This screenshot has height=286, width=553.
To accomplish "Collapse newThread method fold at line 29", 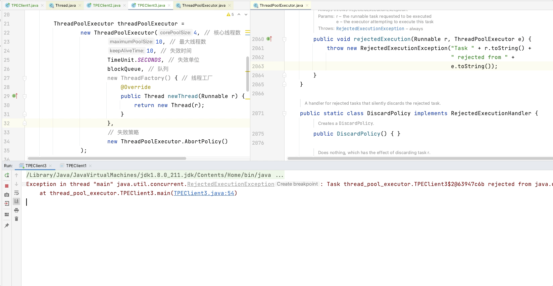I will [x=24, y=96].
